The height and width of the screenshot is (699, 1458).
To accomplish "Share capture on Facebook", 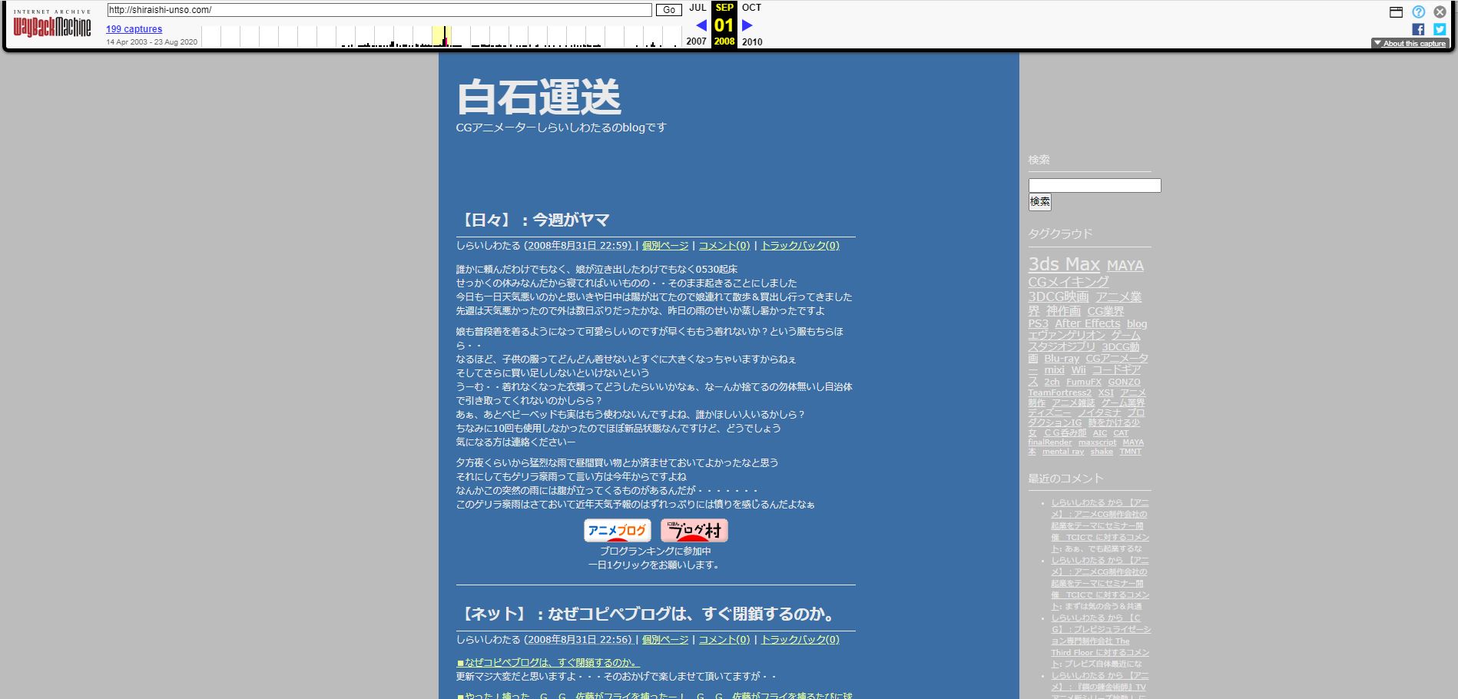I will point(1418,29).
